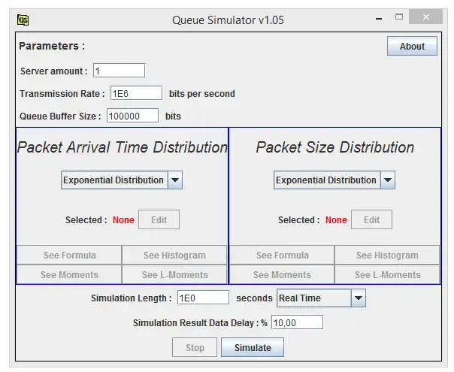Click See L-Moments for Packet Arrival Time
This screenshot has height=372, width=454.
pyautogui.click(x=174, y=274)
